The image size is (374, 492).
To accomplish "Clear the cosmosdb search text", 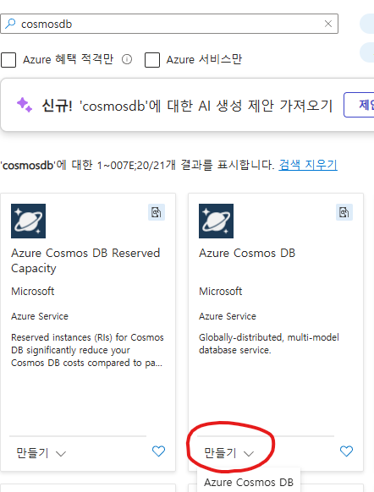I will point(328,24).
